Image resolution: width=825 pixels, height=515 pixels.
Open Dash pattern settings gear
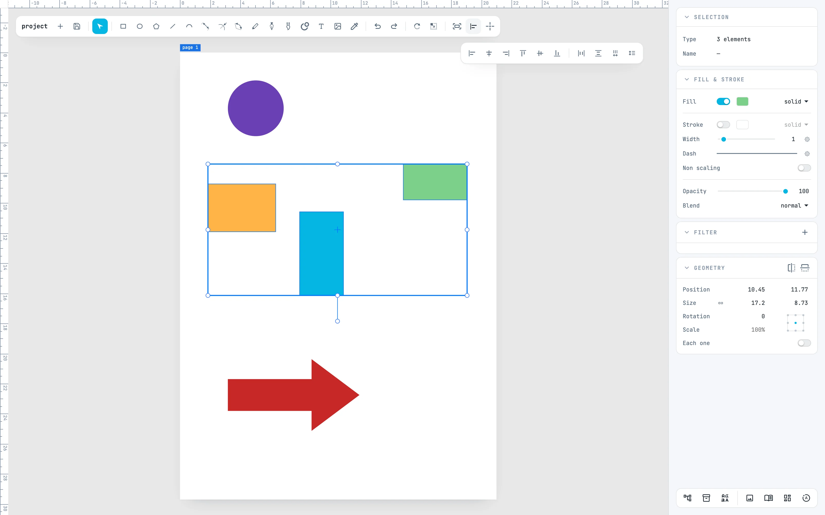[x=807, y=154]
